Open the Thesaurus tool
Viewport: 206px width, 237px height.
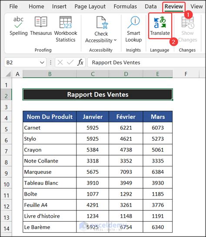(41, 26)
